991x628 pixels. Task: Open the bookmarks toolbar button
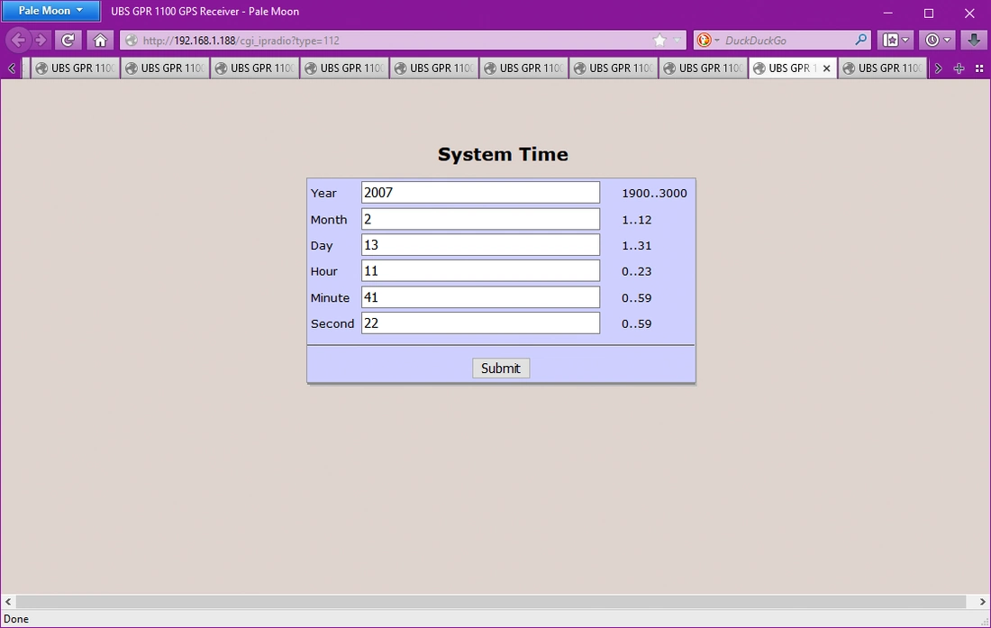coord(890,41)
